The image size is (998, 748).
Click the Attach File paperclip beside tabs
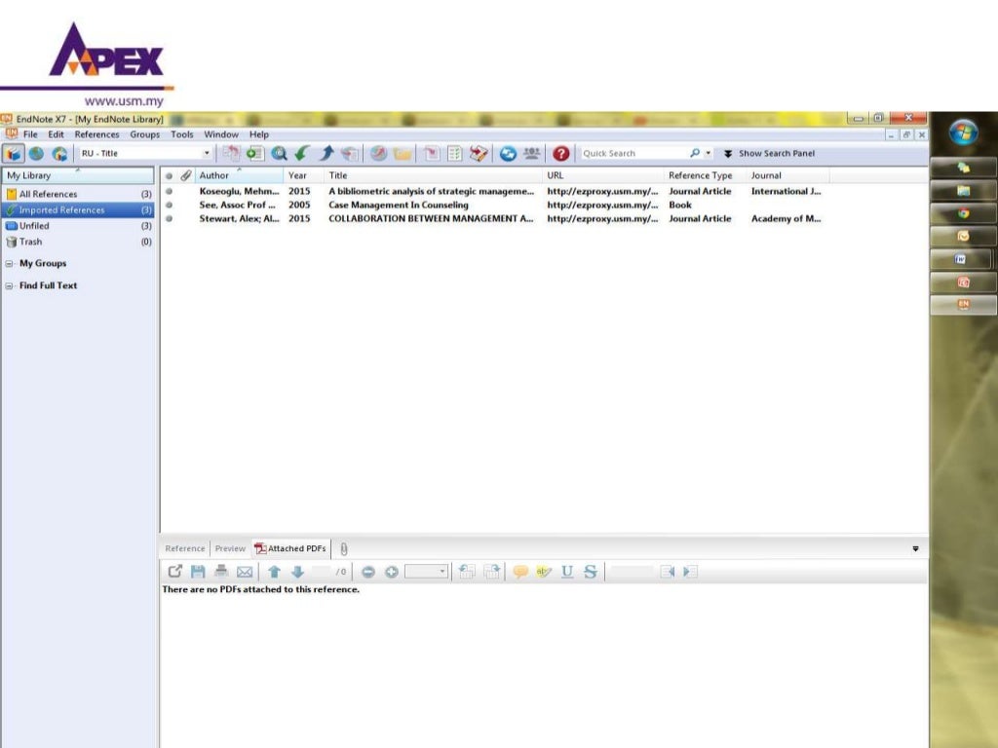pos(343,549)
